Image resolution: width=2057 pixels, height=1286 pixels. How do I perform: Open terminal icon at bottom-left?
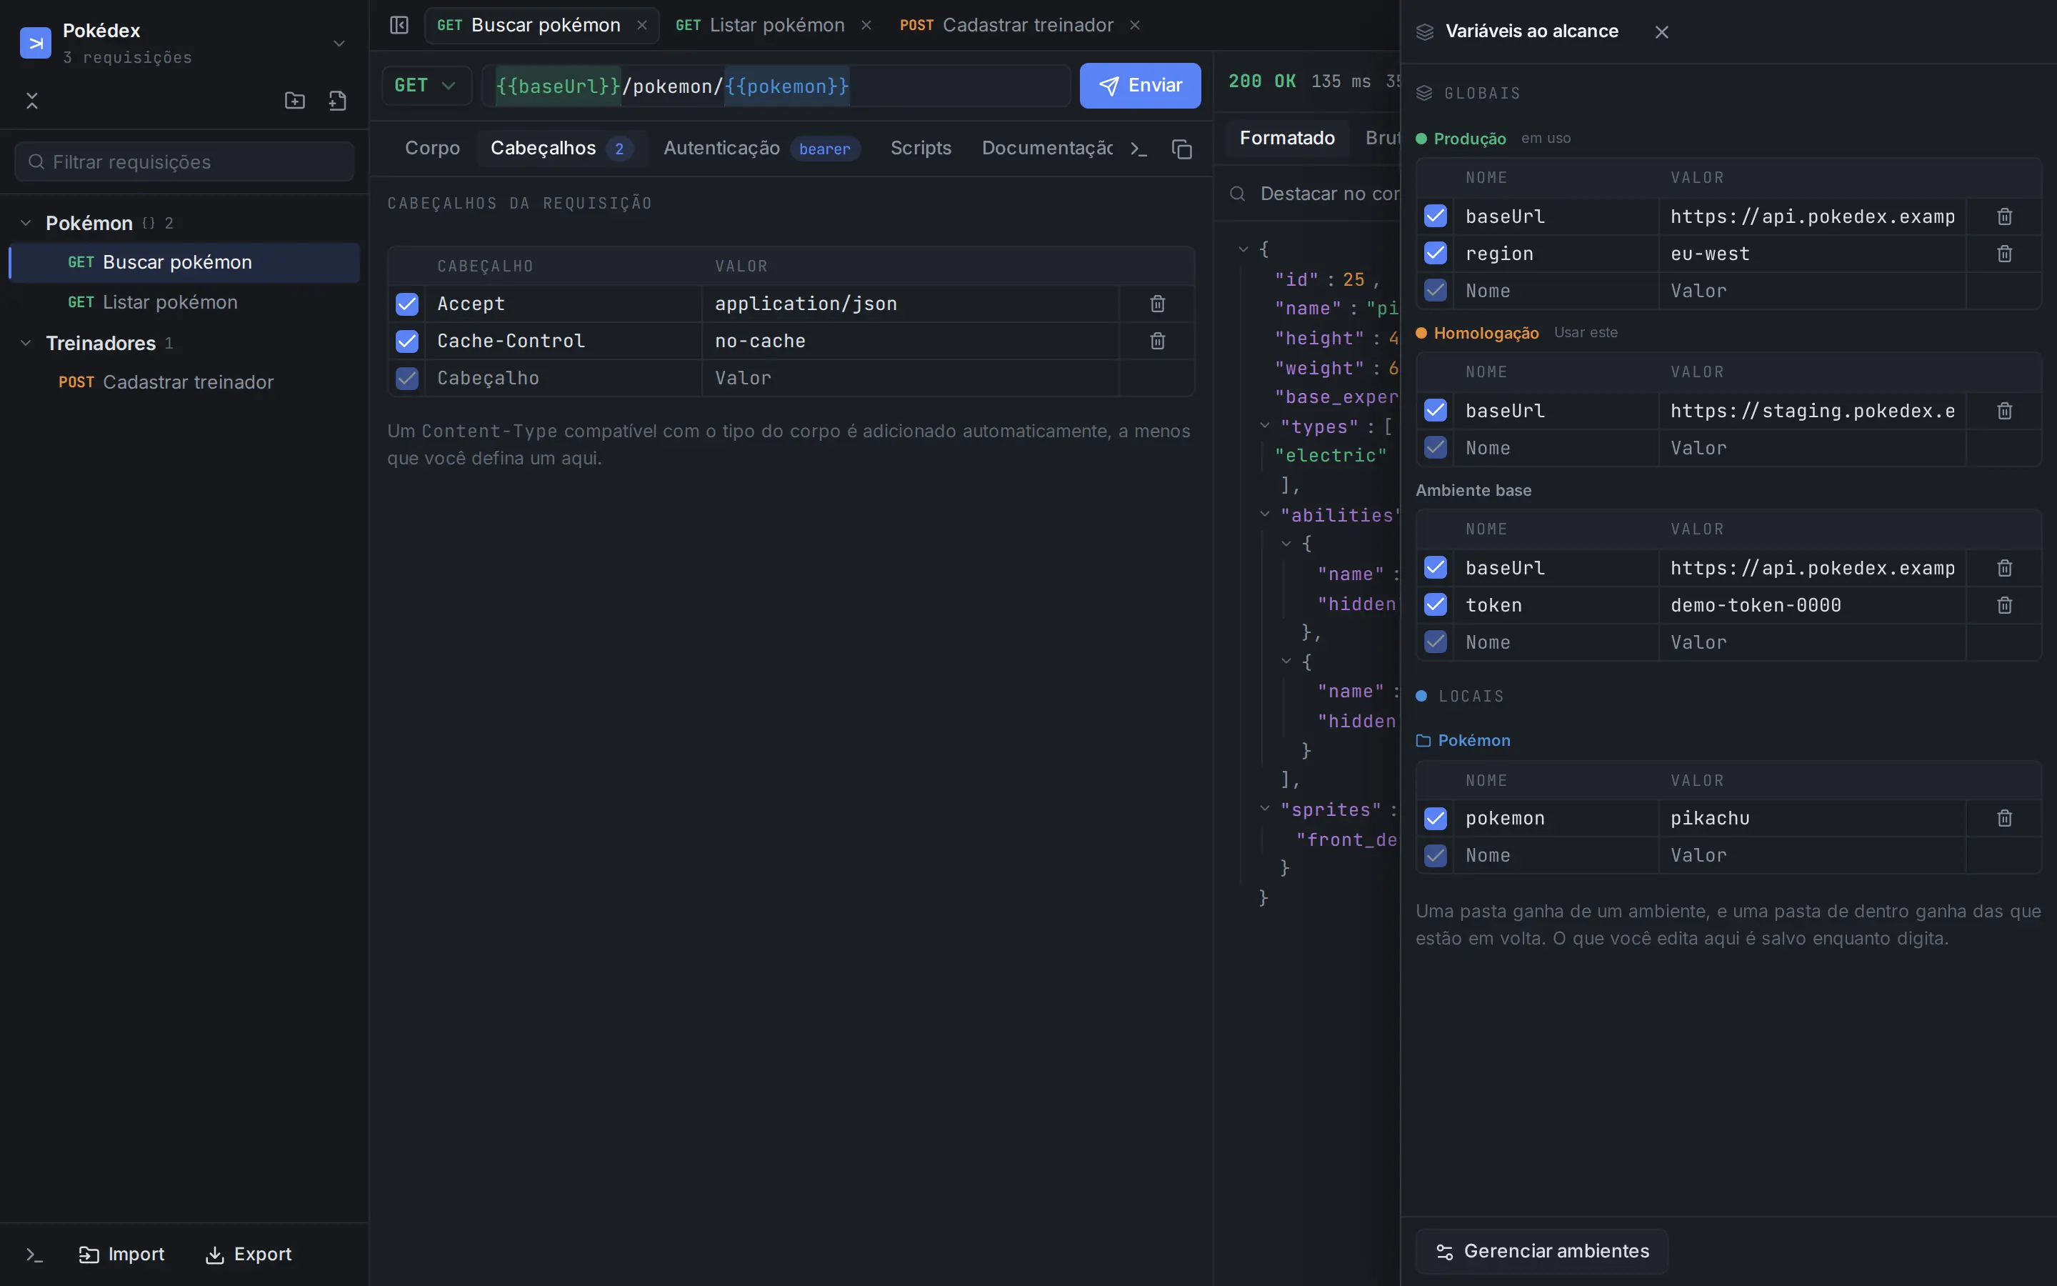[34, 1255]
